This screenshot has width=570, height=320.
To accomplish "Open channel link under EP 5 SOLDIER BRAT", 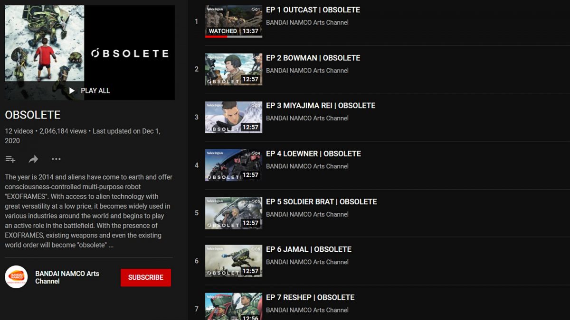I will pos(307,214).
